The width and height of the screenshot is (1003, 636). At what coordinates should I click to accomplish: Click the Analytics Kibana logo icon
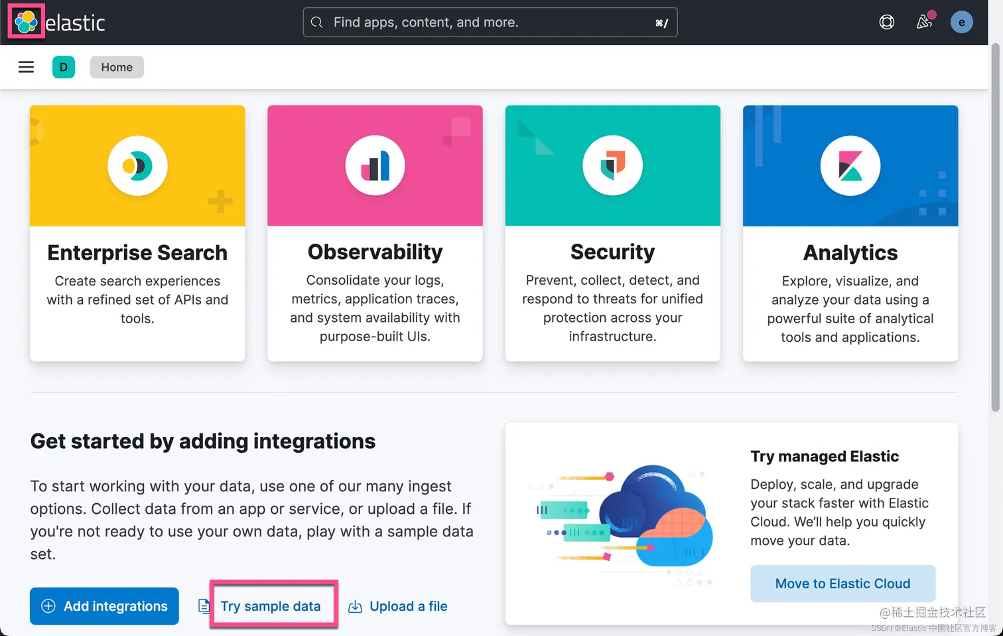click(850, 165)
